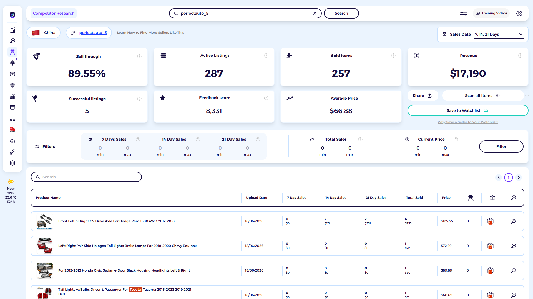Open the Chevy Equinox tail lights thumbnail
The height and width of the screenshot is (299, 533).
coord(45,246)
